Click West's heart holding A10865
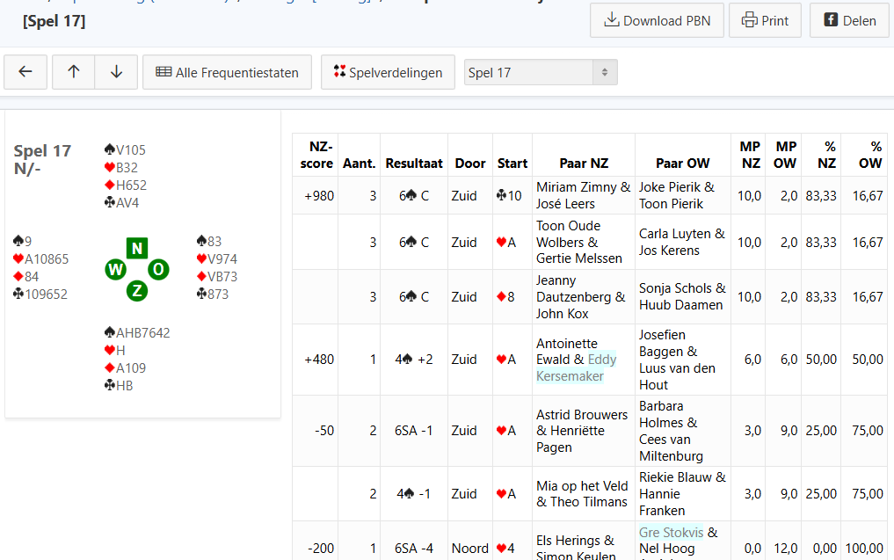 pyautogui.click(x=41, y=258)
